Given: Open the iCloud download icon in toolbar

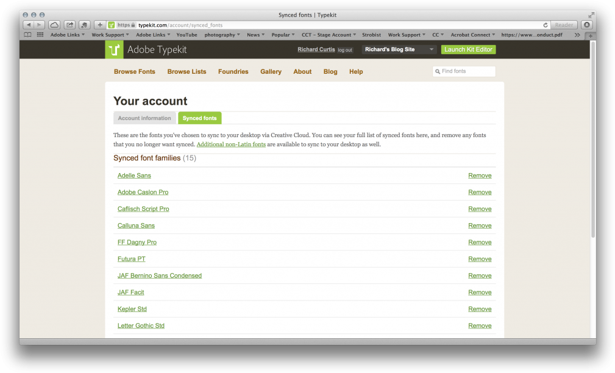Looking at the screenshot, I should pyautogui.click(x=54, y=24).
